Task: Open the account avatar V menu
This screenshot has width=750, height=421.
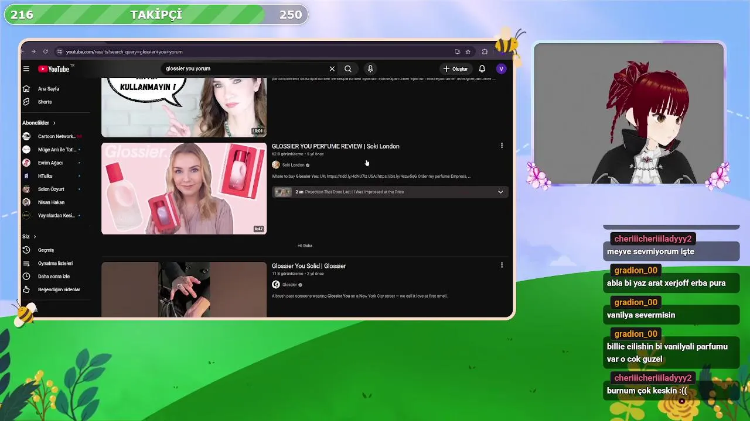Action: click(x=501, y=69)
